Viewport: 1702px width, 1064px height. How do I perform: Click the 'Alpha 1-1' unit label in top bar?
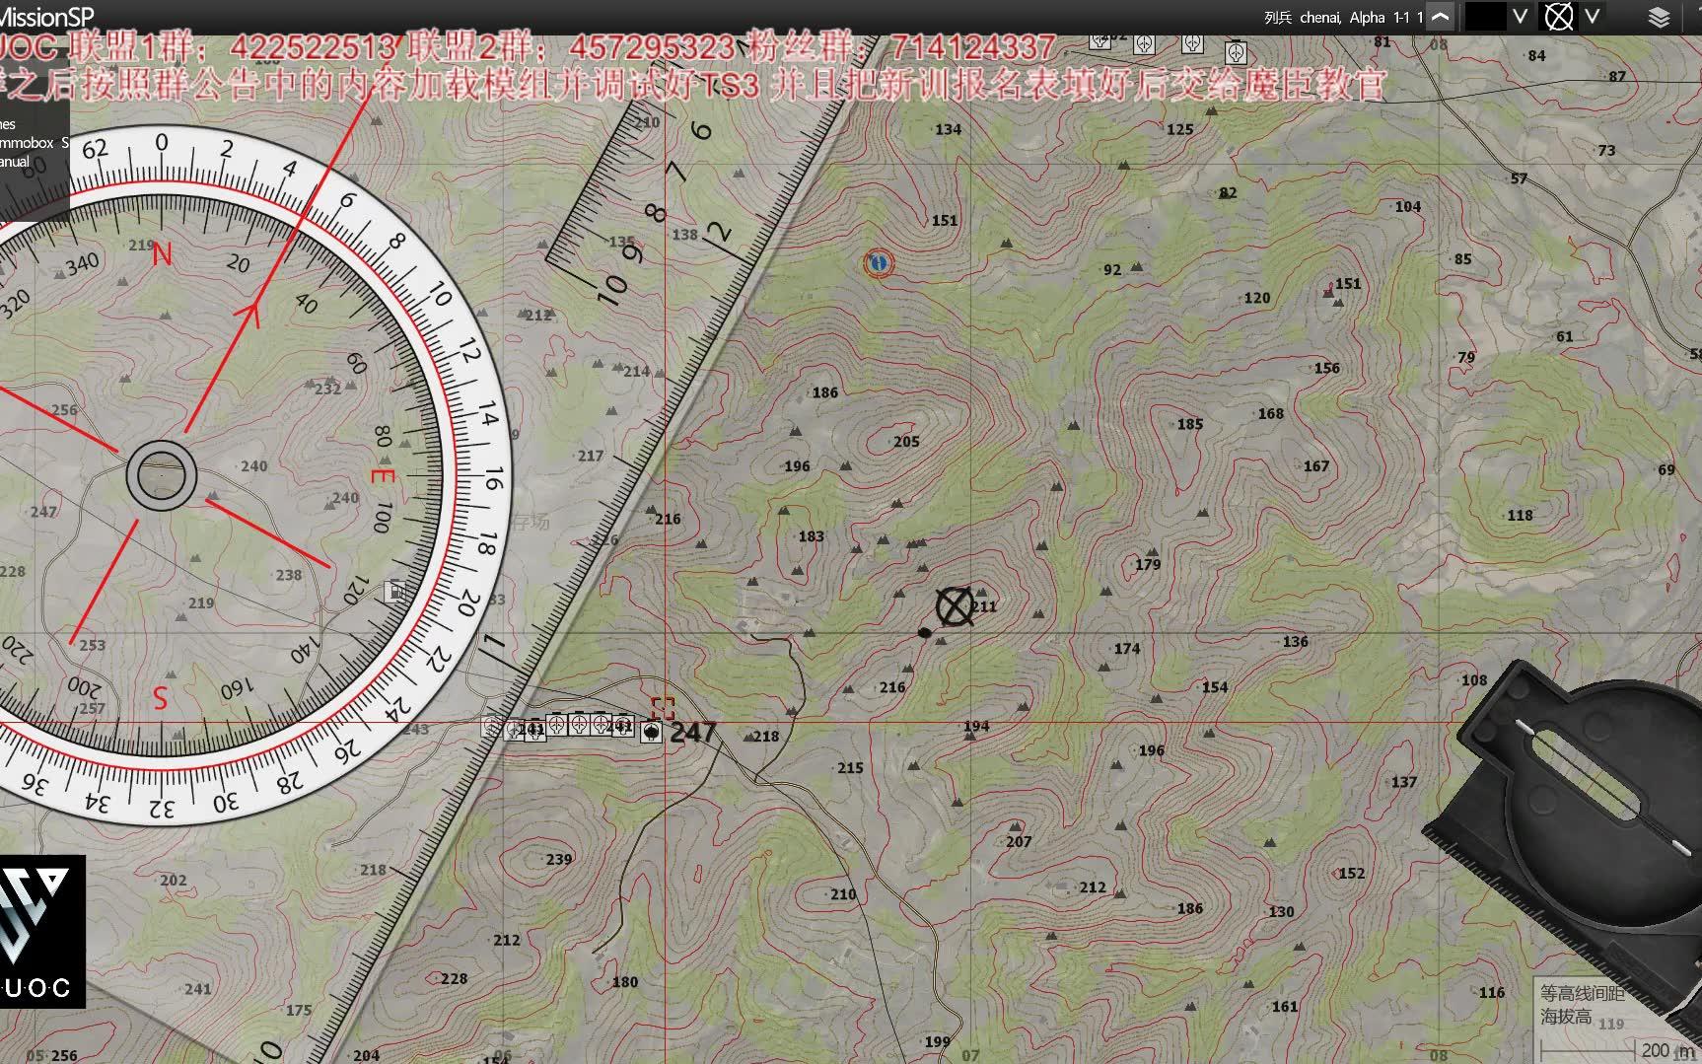click(x=1371, y=17)
